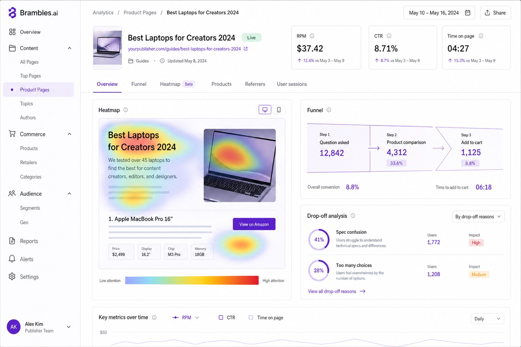Open the Products tab
This screenshot has height=347, width=521.
[221, 84]
